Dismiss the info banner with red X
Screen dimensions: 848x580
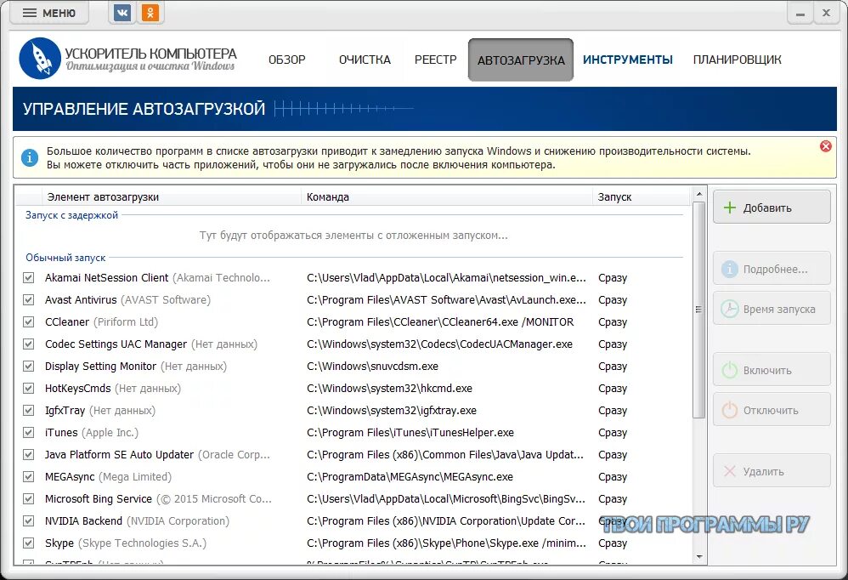[x=825, y=146]
